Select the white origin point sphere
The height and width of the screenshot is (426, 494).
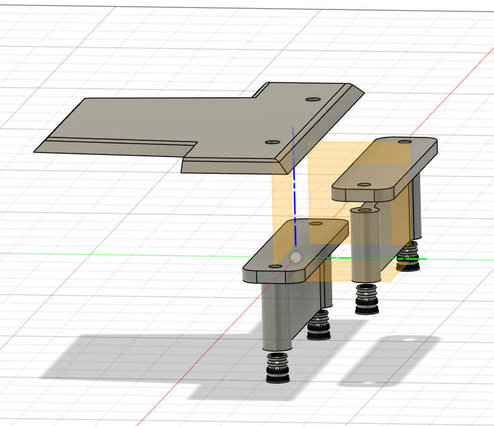click(295, 257)
